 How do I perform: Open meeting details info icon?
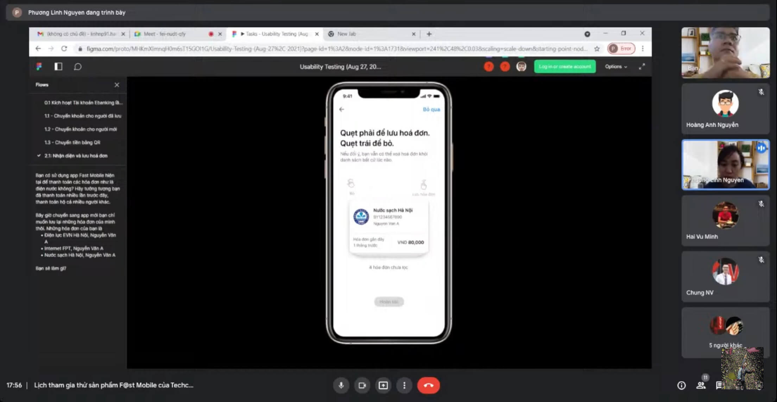point(681,385)
